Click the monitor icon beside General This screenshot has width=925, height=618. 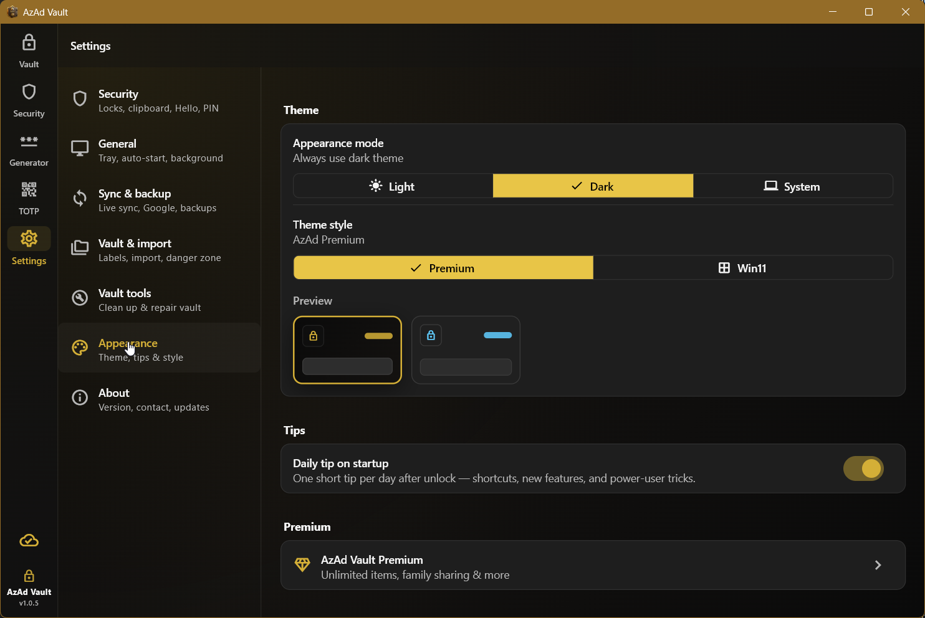point(80,148)
